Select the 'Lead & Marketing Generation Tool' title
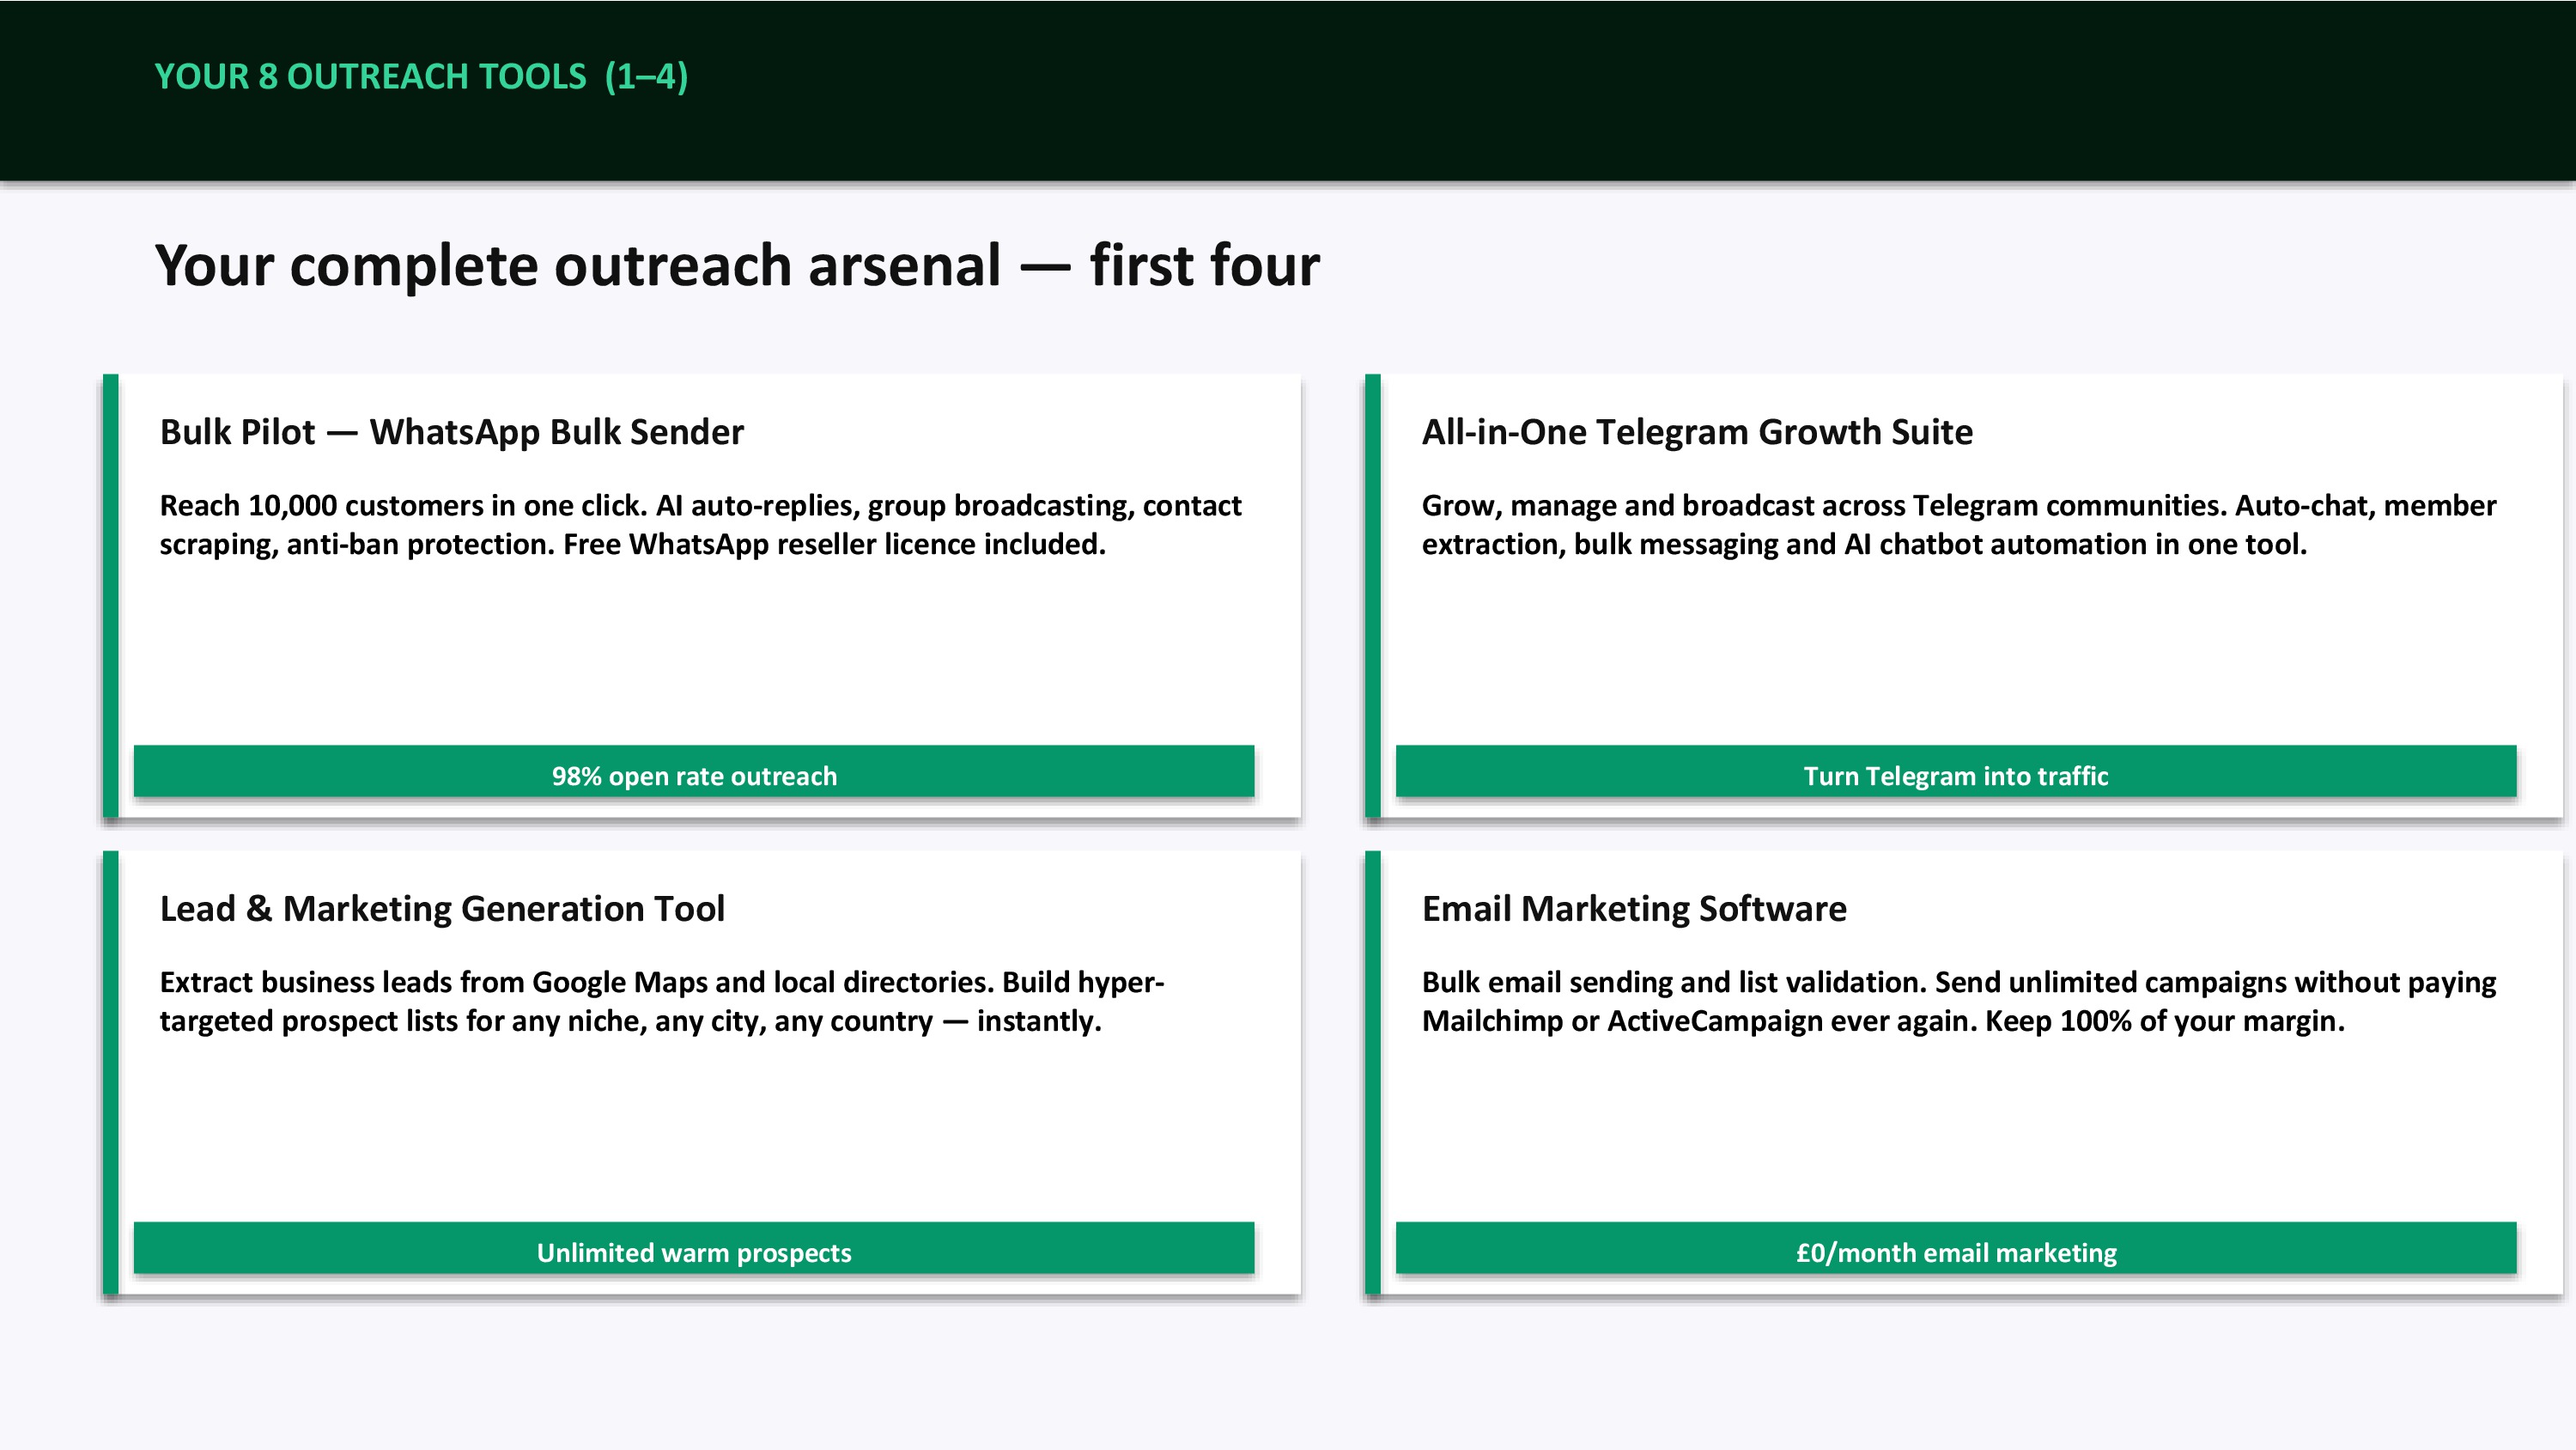Screen dimensions: 2576x1450 (442, 909)
